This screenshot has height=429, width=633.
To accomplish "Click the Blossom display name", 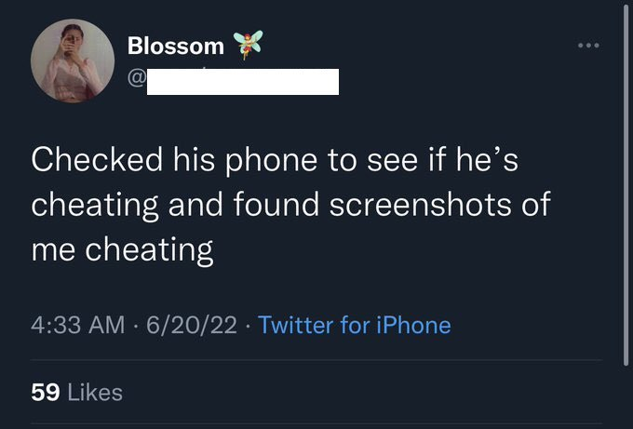I will tap(175, 45).
